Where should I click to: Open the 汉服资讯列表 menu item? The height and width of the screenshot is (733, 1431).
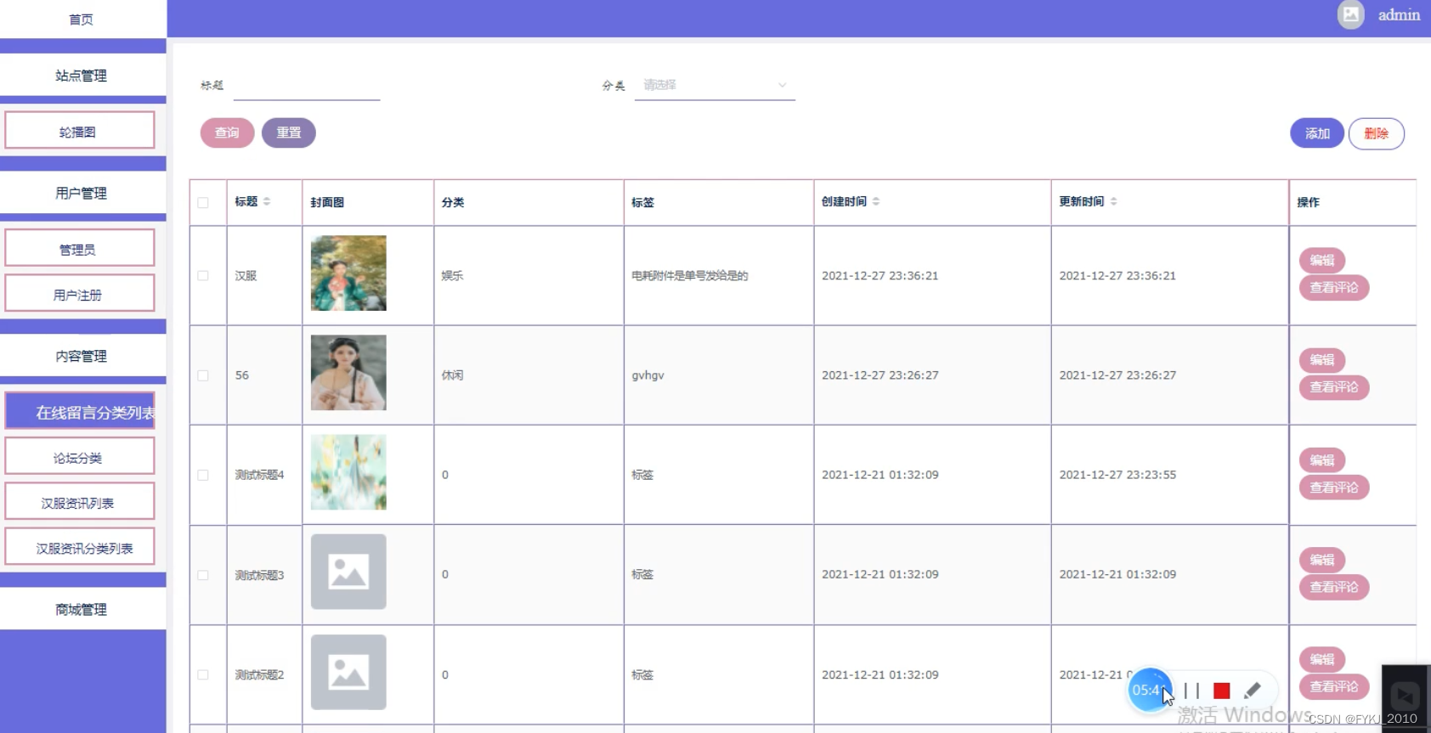[80, 502]
